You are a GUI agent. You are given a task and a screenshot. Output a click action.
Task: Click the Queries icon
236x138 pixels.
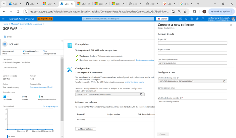[x=23, y=97]
